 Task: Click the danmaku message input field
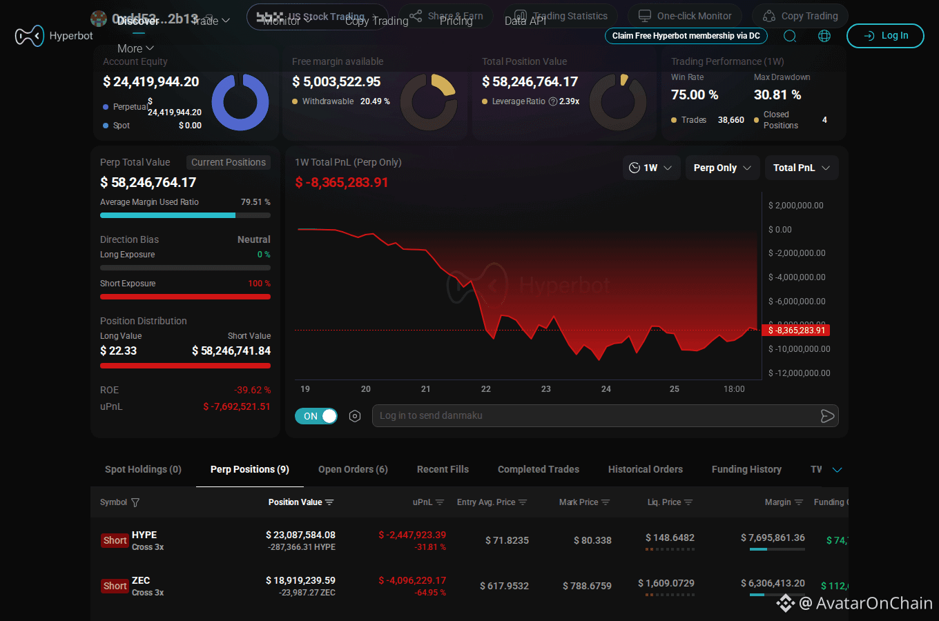605,415
